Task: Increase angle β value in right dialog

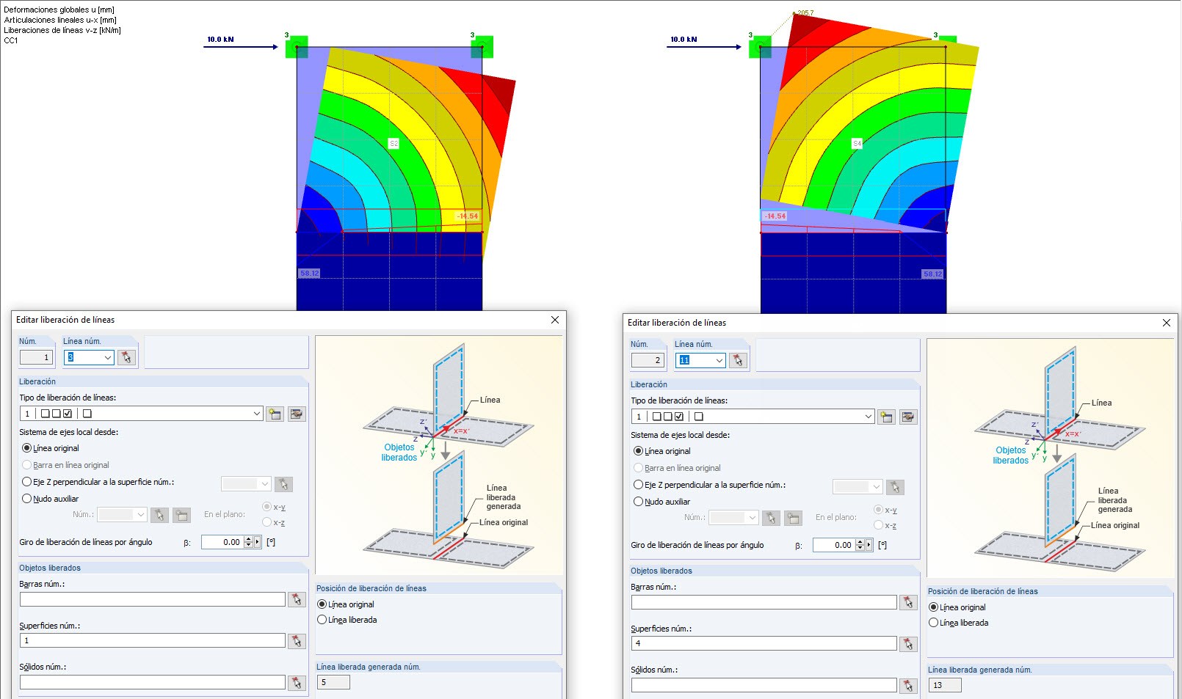Action: point(860,542)
